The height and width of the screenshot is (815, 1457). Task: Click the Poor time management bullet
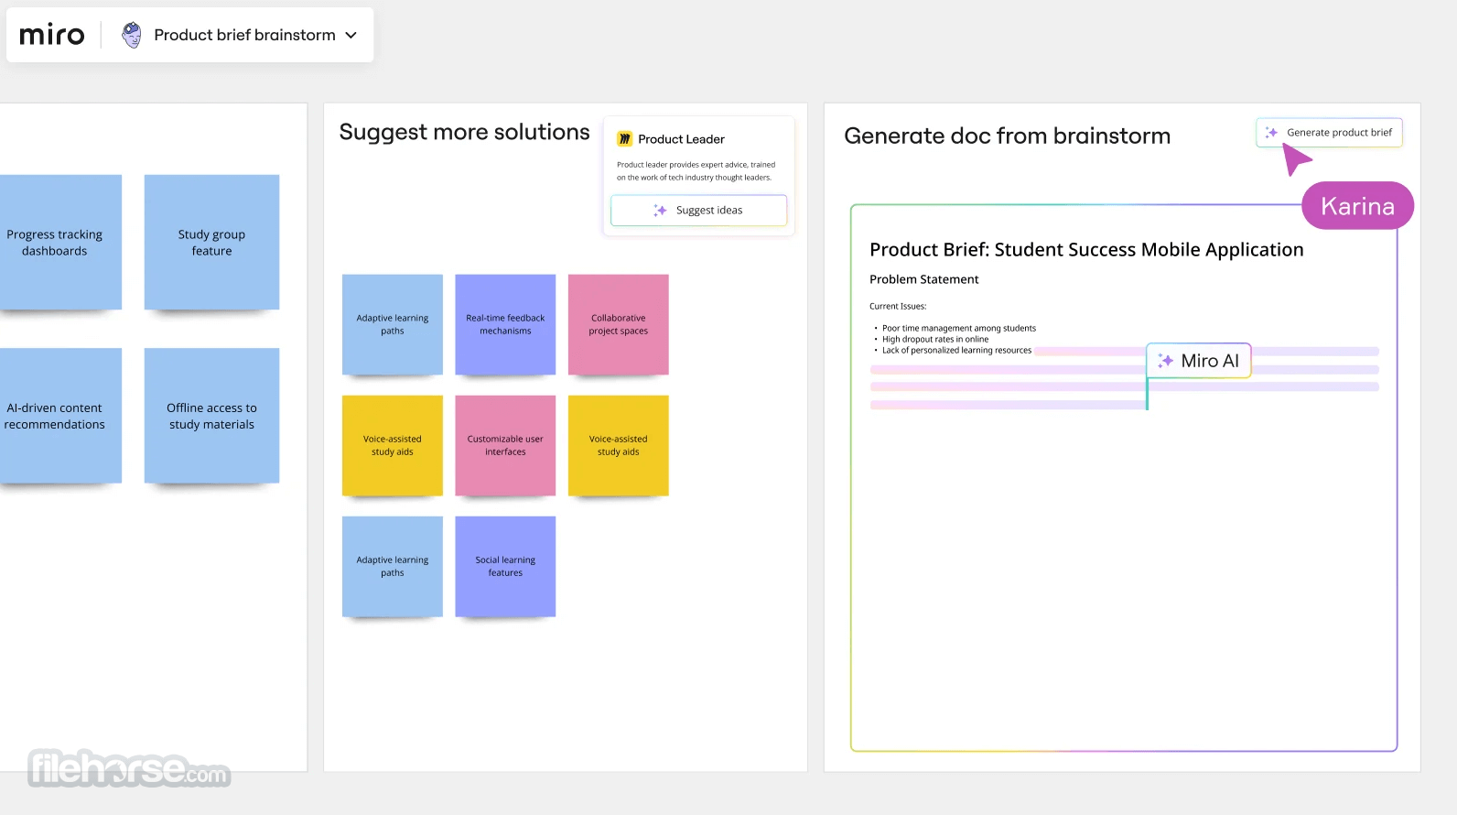coord(959,328)
